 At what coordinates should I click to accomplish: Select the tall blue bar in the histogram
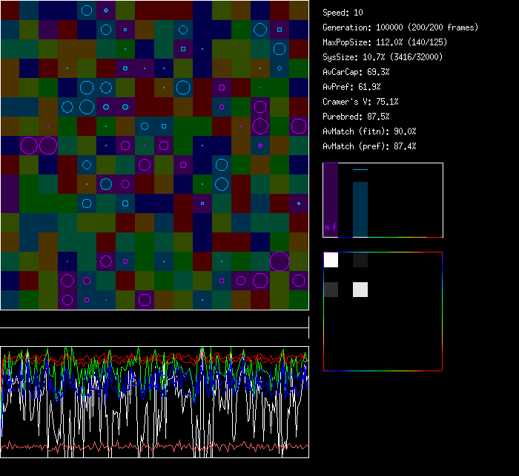tap(360, 209)
